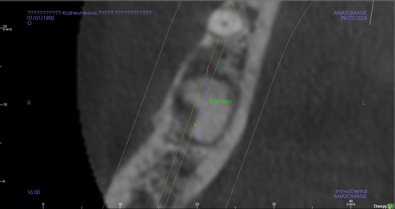395x209 pixels.
Task: Click the L orientation marker
Action: tap(364, 103)
